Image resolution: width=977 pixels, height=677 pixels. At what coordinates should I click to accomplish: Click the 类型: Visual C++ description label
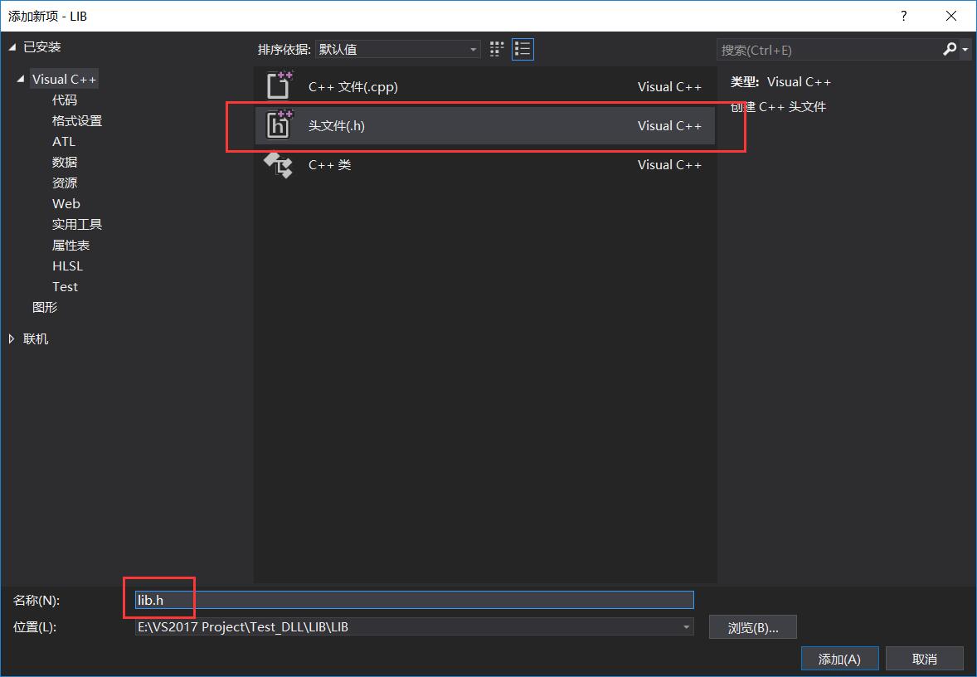pyautogui.click(x=780, y=81)
